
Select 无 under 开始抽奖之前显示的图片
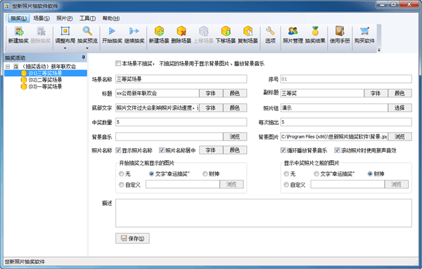121,174
